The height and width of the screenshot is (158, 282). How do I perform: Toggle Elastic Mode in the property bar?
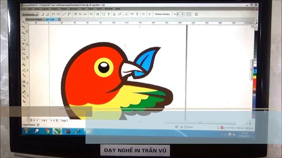tap(143, 14)
